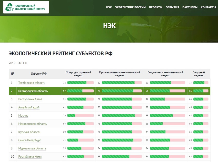The image size is (218, 162).
Task: Click rank number 10 in Республика Коми row
Action: point(13,157)
